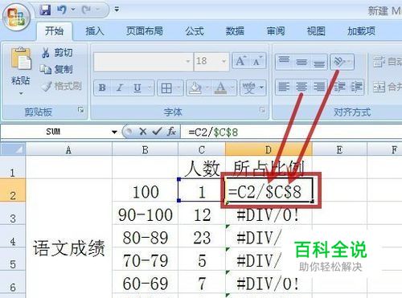The height and width of the screenshot is (298, 402).
Task: Undo the last action
Action: (62, 10)
